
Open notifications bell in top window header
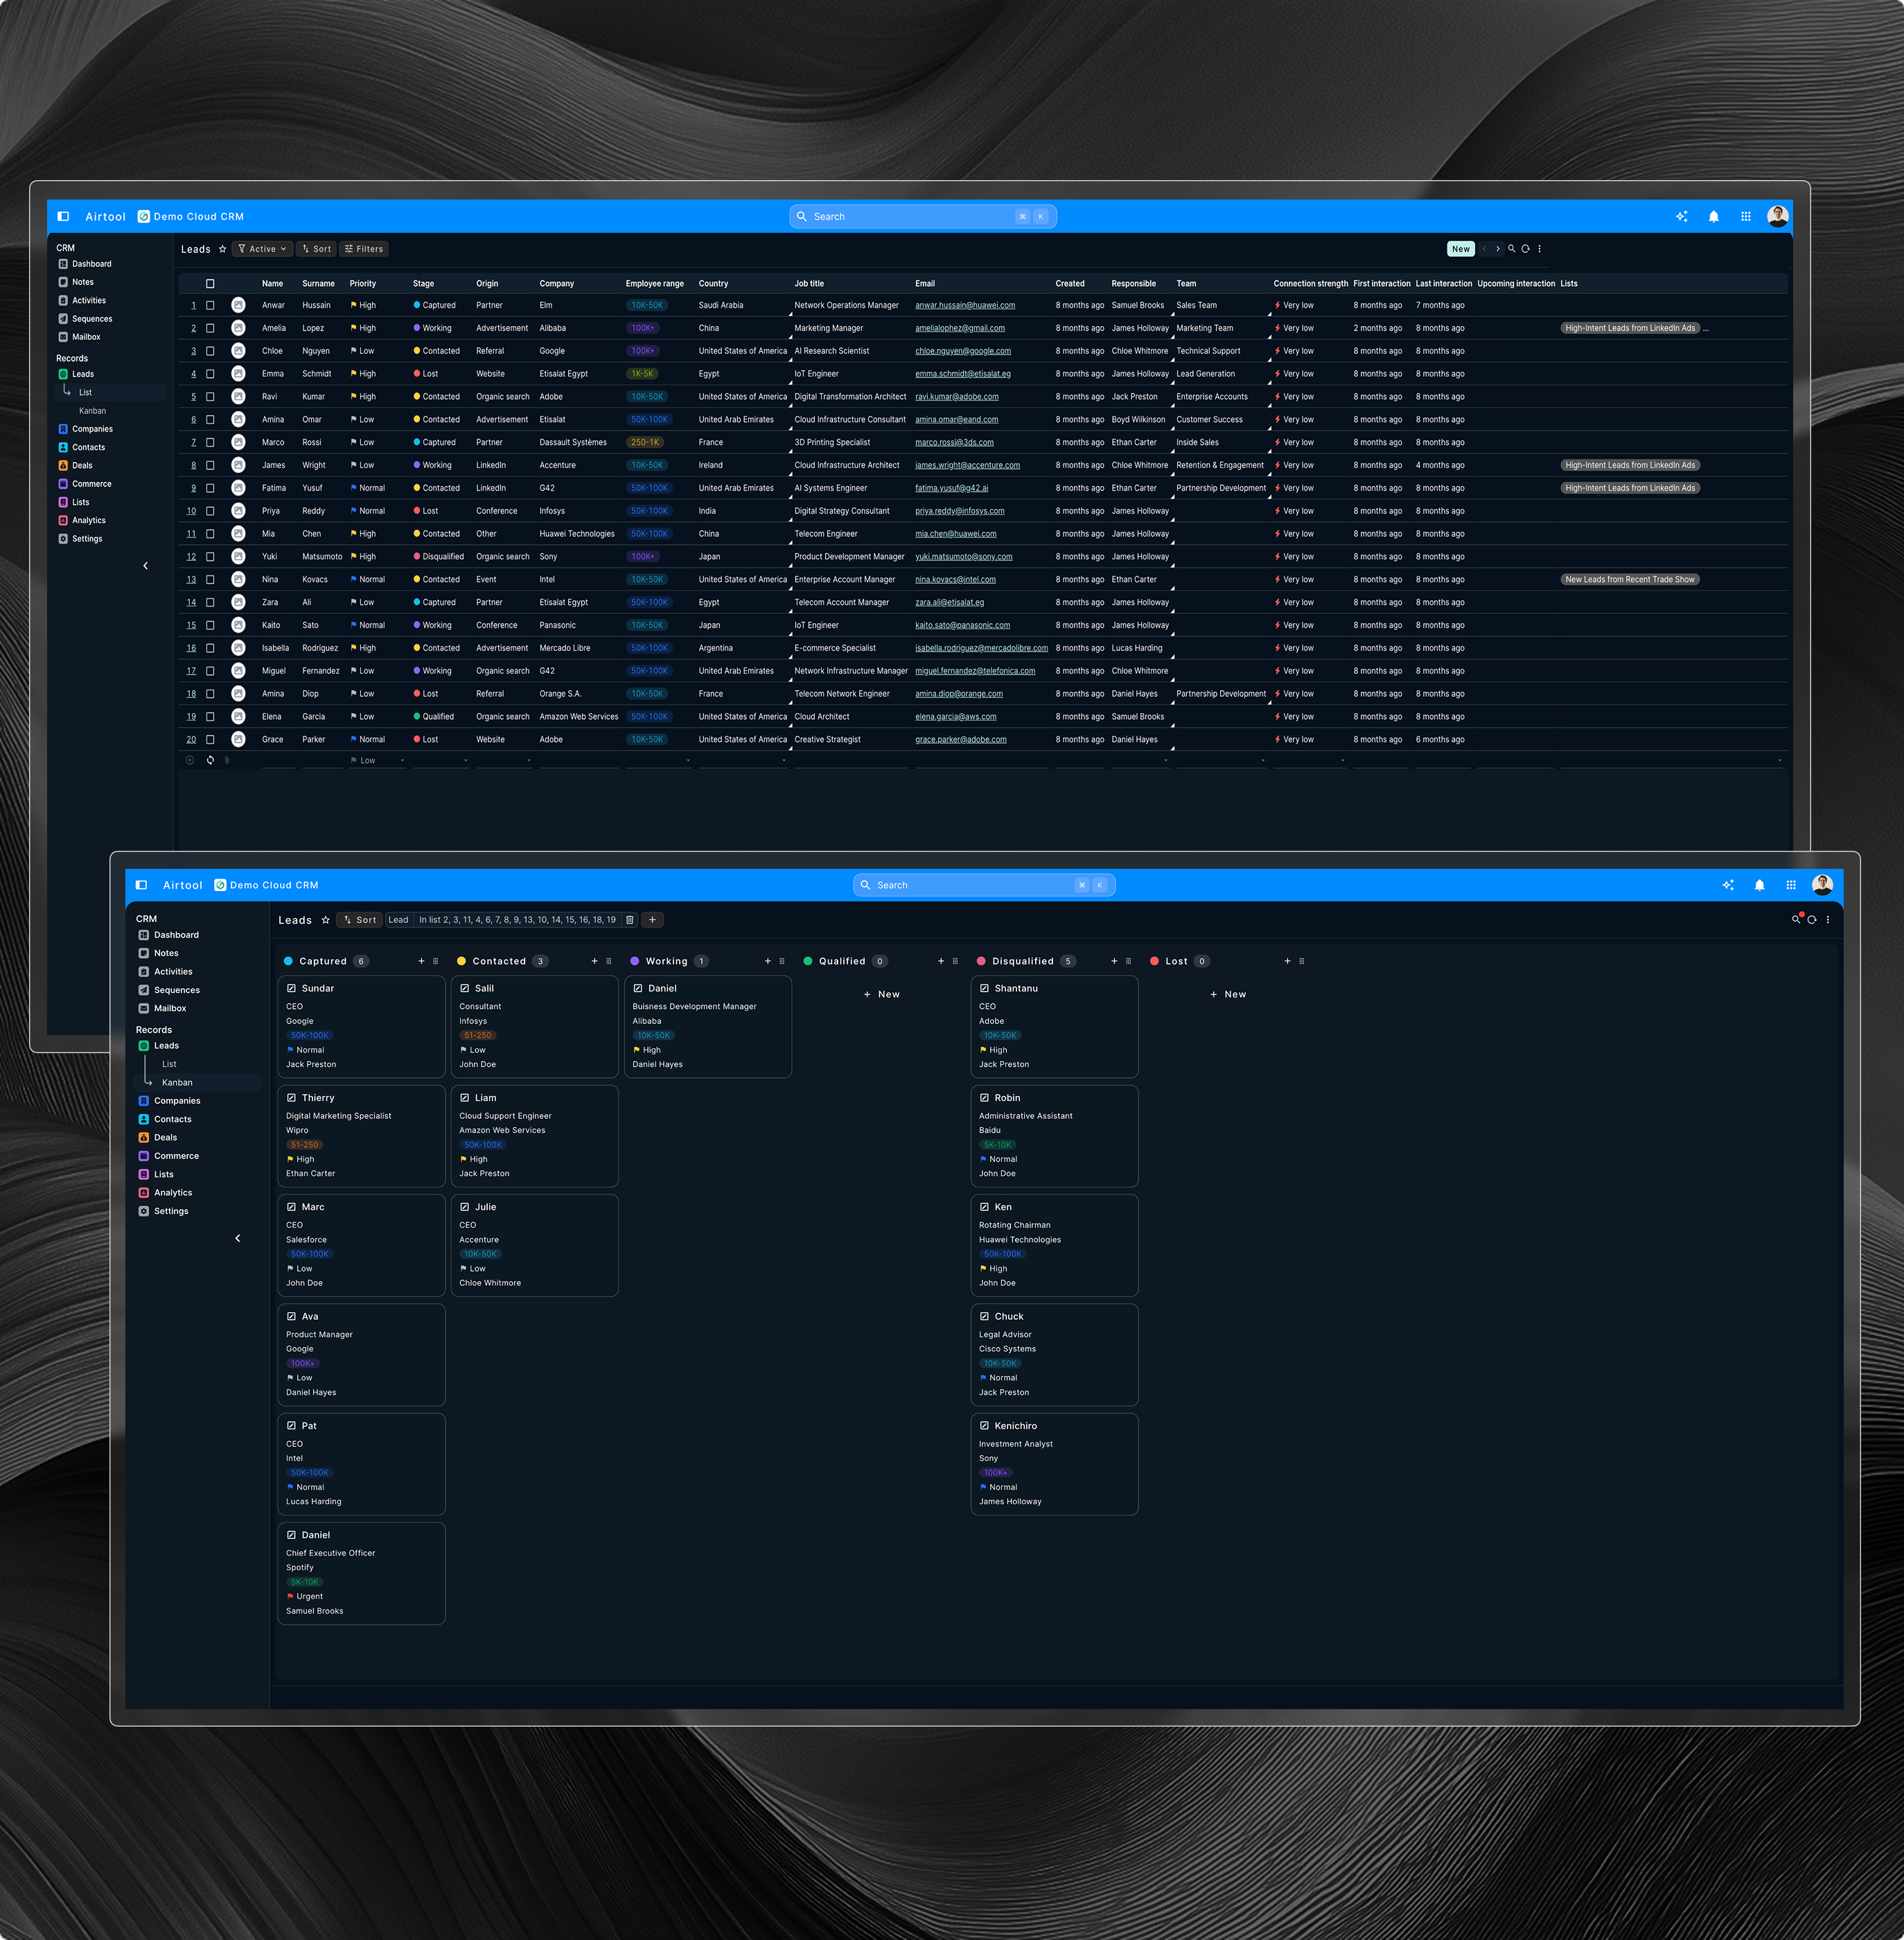1713,217
